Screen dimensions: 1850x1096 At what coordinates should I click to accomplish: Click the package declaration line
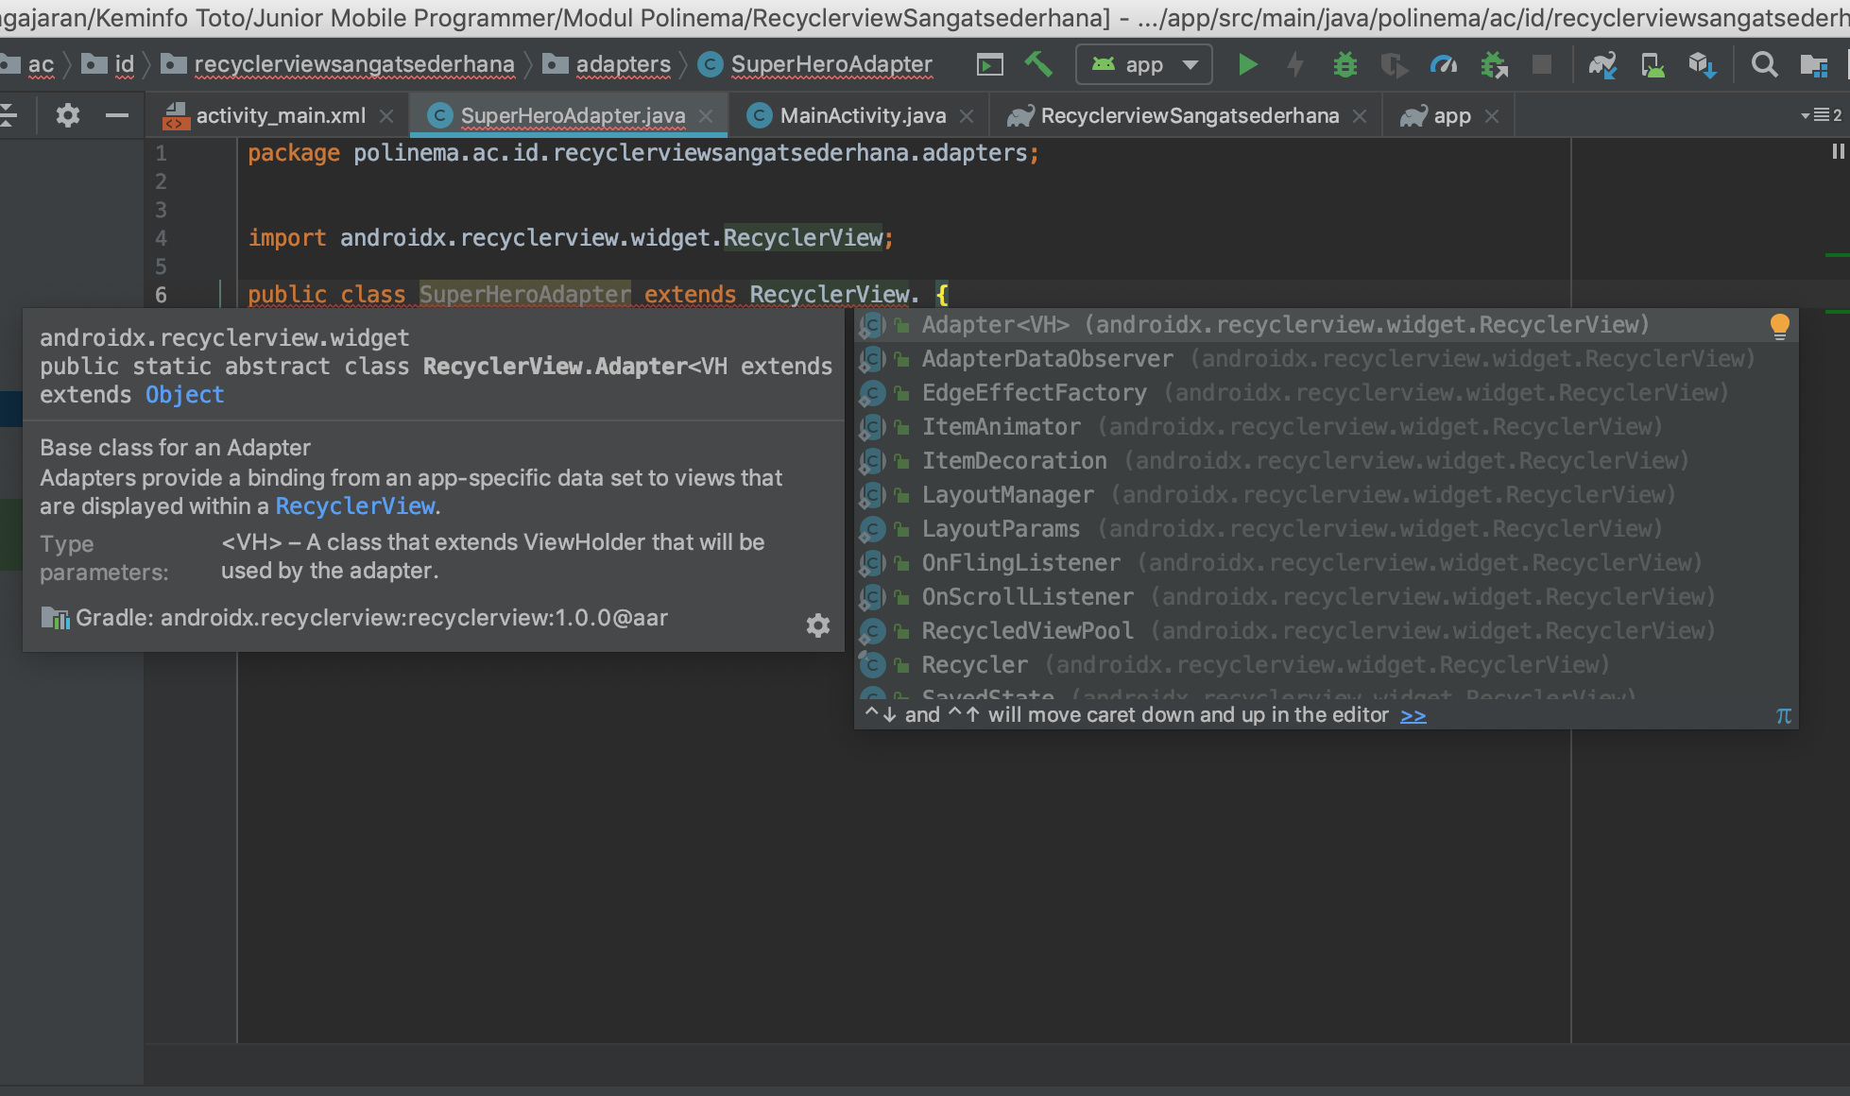tap(643, 153)
